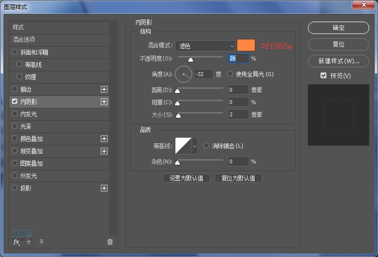This screenshot has width=378, height=257.
Task: Select 外发光 in the styles list
Action: click(x=29, y=176)
